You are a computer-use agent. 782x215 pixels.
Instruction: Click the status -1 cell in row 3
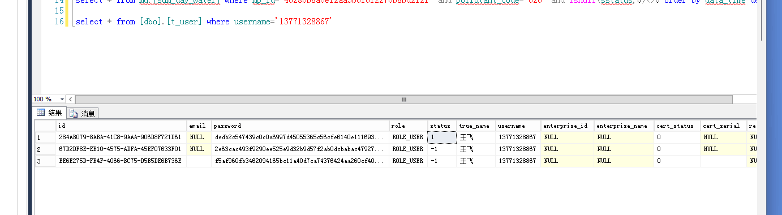coord(442,161)
